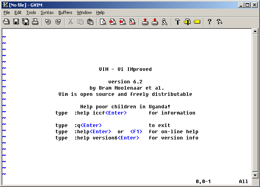260x187 pixels.
Task: Click 'for version info' text
Action: click(174, 138)
